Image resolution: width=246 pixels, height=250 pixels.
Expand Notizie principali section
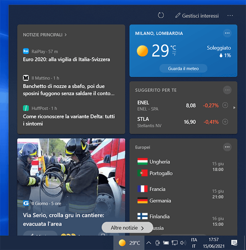coord(45,35)
